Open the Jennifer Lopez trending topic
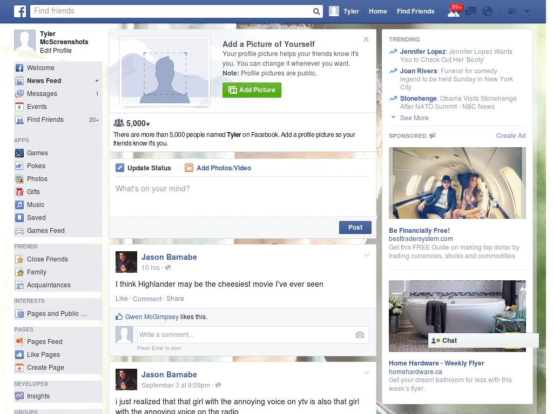553x414 pixels. (x=422, y=52)
